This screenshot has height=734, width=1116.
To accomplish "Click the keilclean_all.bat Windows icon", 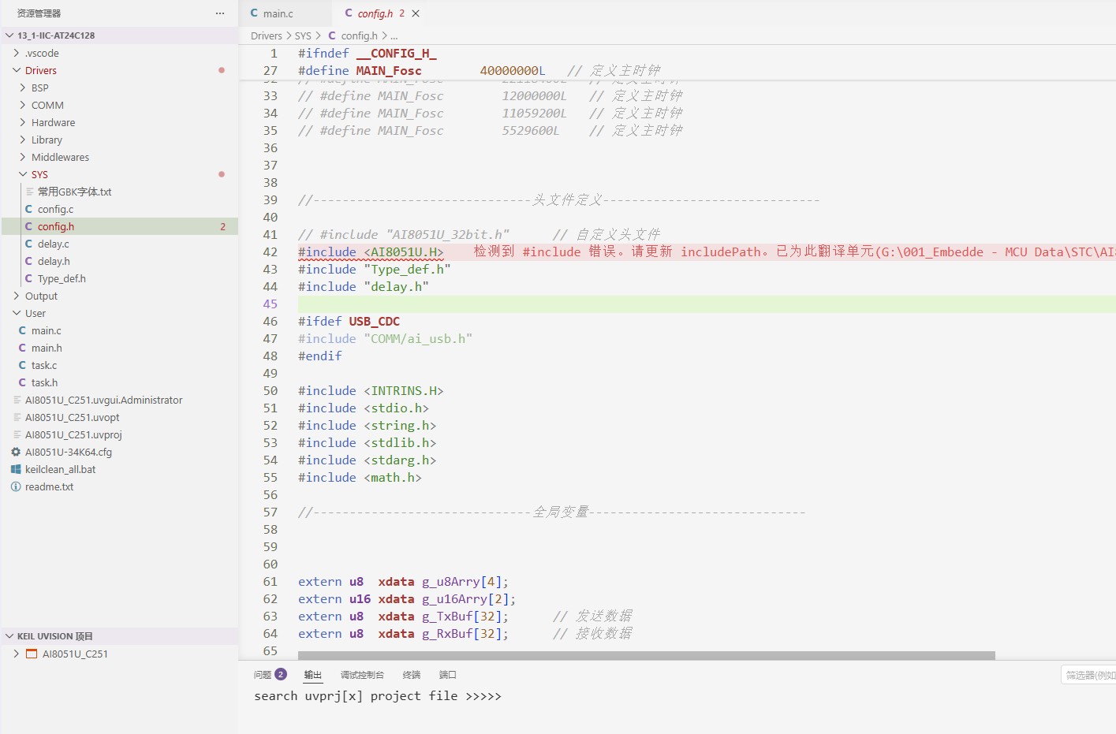I will pos(16,469).
